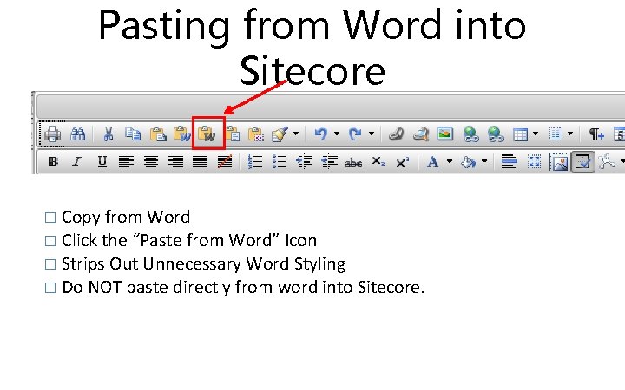Toggle Subscript formatting
The image size is (625, 390).
point(378,162)
